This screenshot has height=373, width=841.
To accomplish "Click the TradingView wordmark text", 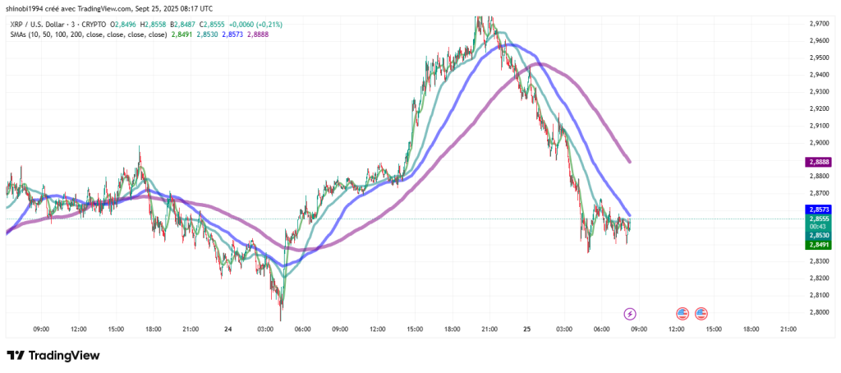I will (x=64, y=356).
